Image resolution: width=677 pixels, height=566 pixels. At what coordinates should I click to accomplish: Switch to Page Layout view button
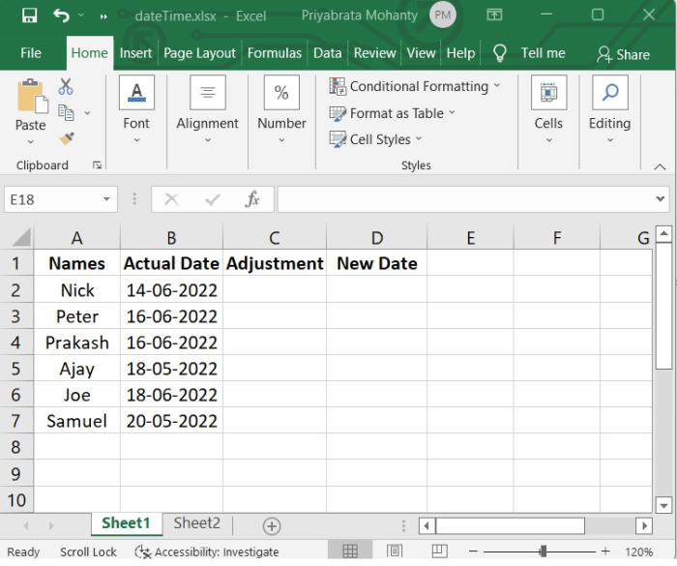tap(396, 551)
